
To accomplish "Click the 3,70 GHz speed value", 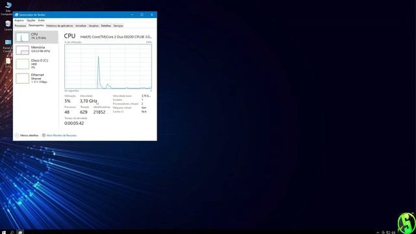I will pos(88,101).
